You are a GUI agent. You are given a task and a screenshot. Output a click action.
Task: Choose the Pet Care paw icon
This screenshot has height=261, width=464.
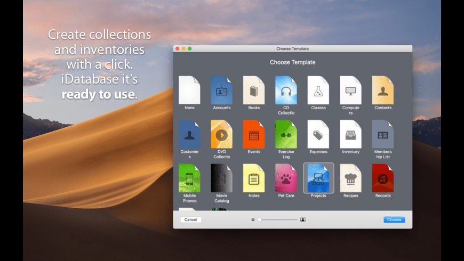[286, 178]
